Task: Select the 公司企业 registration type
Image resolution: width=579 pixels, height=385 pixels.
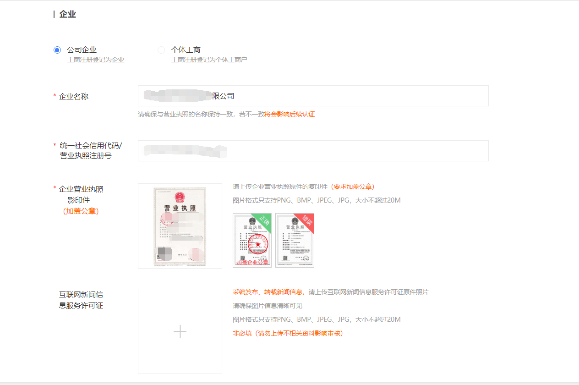Action: (57, 49)
